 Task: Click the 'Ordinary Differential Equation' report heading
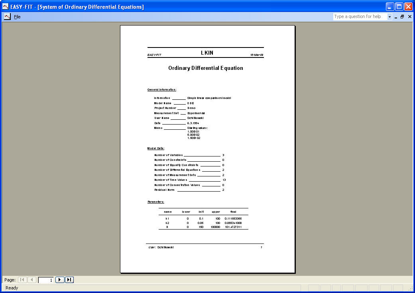(x=205, y=68)
